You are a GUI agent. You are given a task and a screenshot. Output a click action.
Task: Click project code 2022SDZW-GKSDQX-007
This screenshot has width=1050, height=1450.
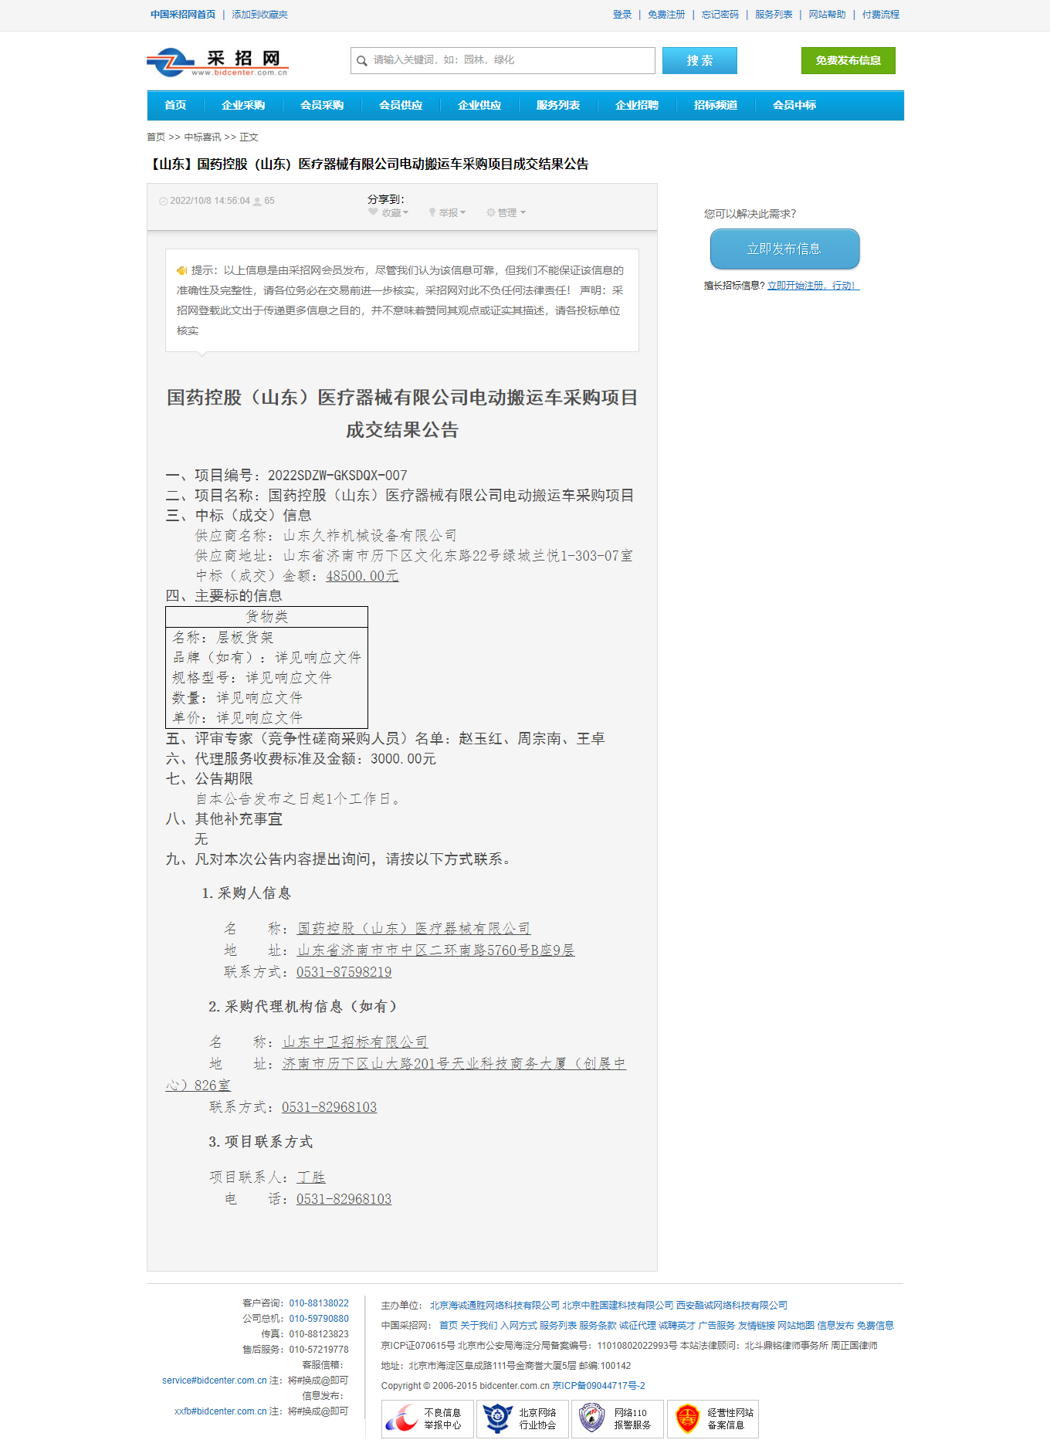337,476
